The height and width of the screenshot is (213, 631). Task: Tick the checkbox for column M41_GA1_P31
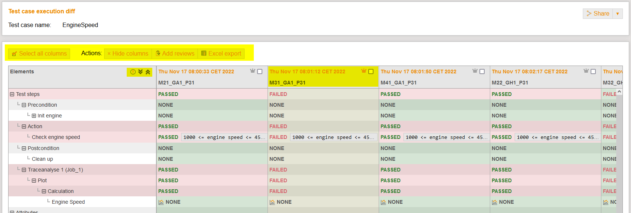click(x=482, y=71)
